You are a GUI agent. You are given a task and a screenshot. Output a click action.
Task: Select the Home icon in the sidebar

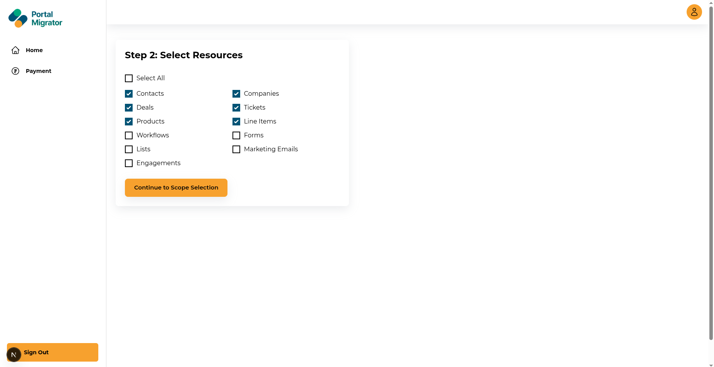pyautogui.click(x=15, y=50)
